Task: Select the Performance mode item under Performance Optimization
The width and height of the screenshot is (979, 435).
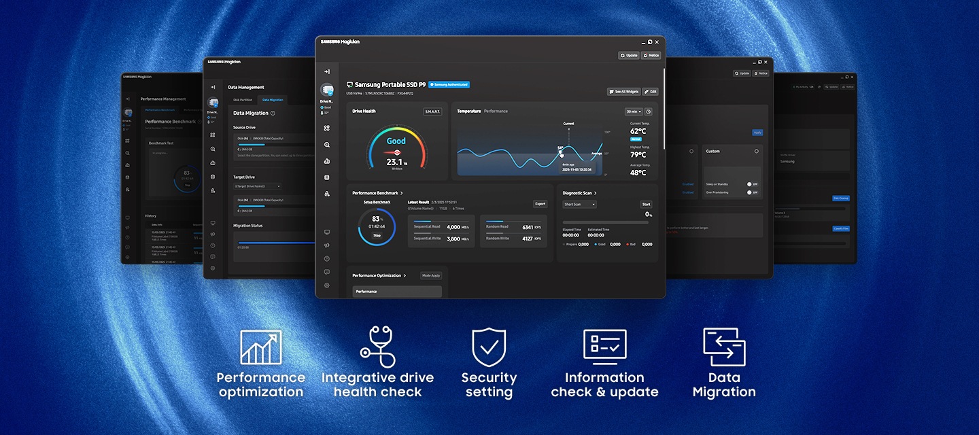Action: [x=397, y=291]
